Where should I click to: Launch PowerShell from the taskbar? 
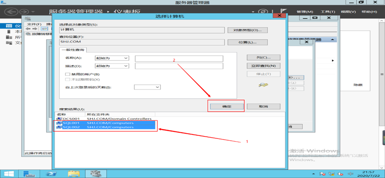52,174
